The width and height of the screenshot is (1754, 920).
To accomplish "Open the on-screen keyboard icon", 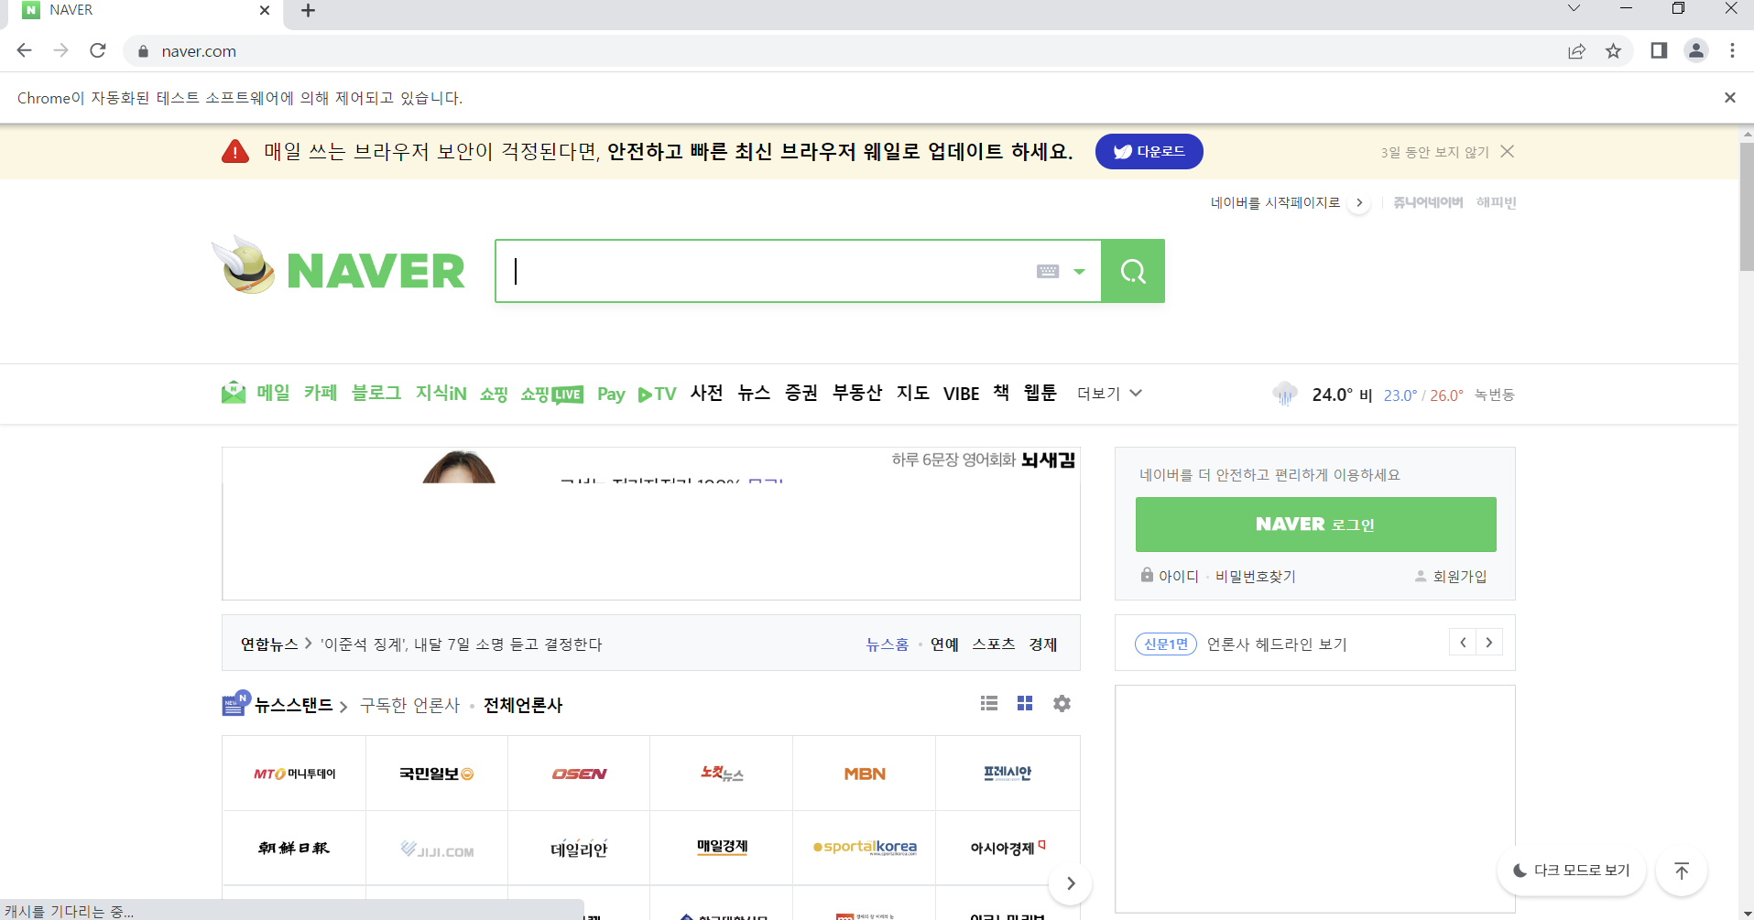I will (x=1048, y=271).
